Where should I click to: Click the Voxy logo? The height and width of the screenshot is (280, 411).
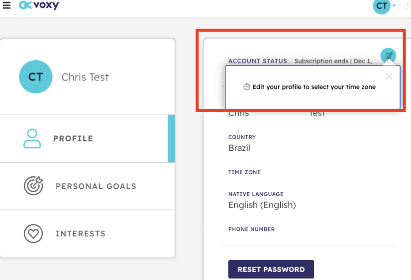coord(39,5)
